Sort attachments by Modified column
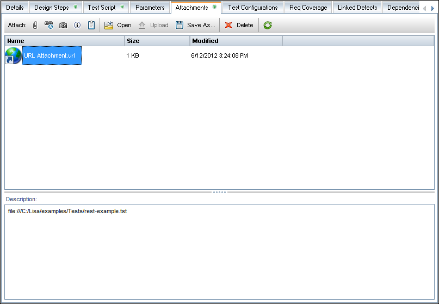This screenshot has width=439, height=304. (x=236, y=41)
